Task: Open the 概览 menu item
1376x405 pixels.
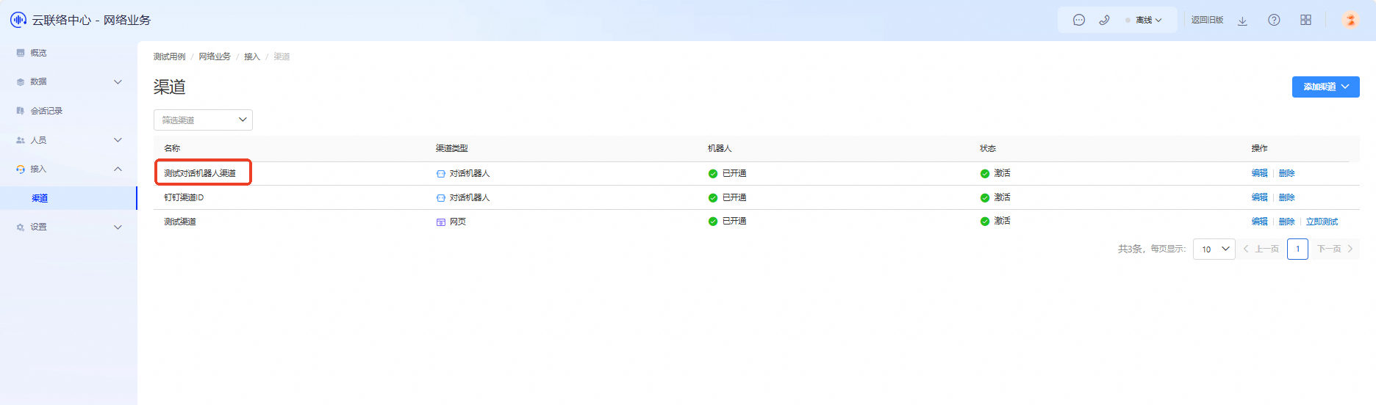Action: pyautogui.click(x=68, y=53)
